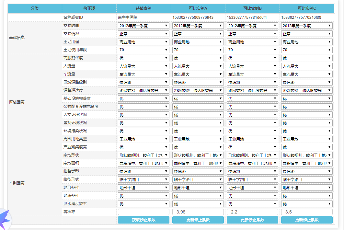Screen dimensions: 344x230
Task: Click the 个别因素 category cell
Action: (x=35, y=183)
